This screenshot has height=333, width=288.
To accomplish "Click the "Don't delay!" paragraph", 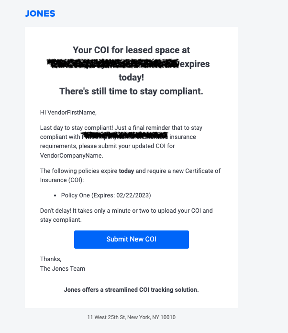I will (x=126, y=215).
